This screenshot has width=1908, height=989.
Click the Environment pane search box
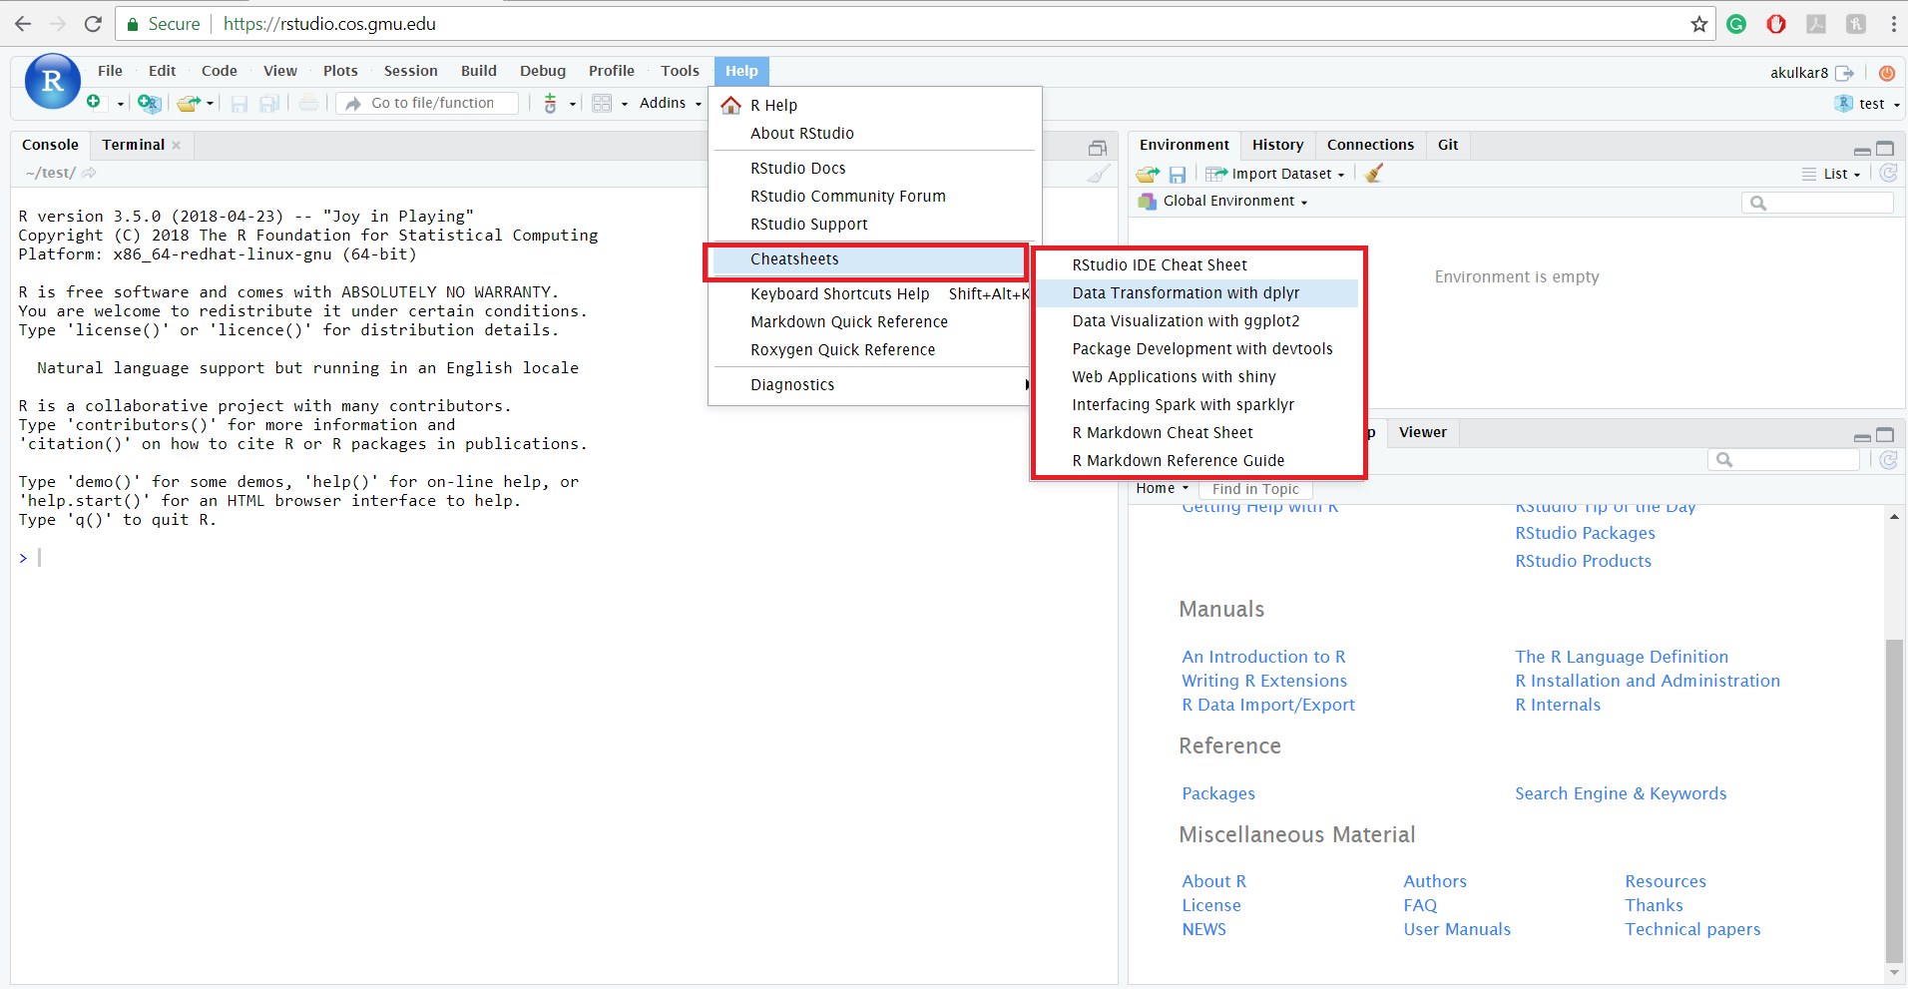[x=1817, y=203]
